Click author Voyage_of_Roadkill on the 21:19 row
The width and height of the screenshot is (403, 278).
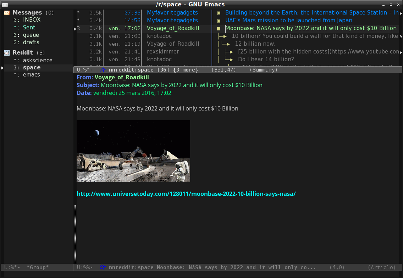(173, 44)
